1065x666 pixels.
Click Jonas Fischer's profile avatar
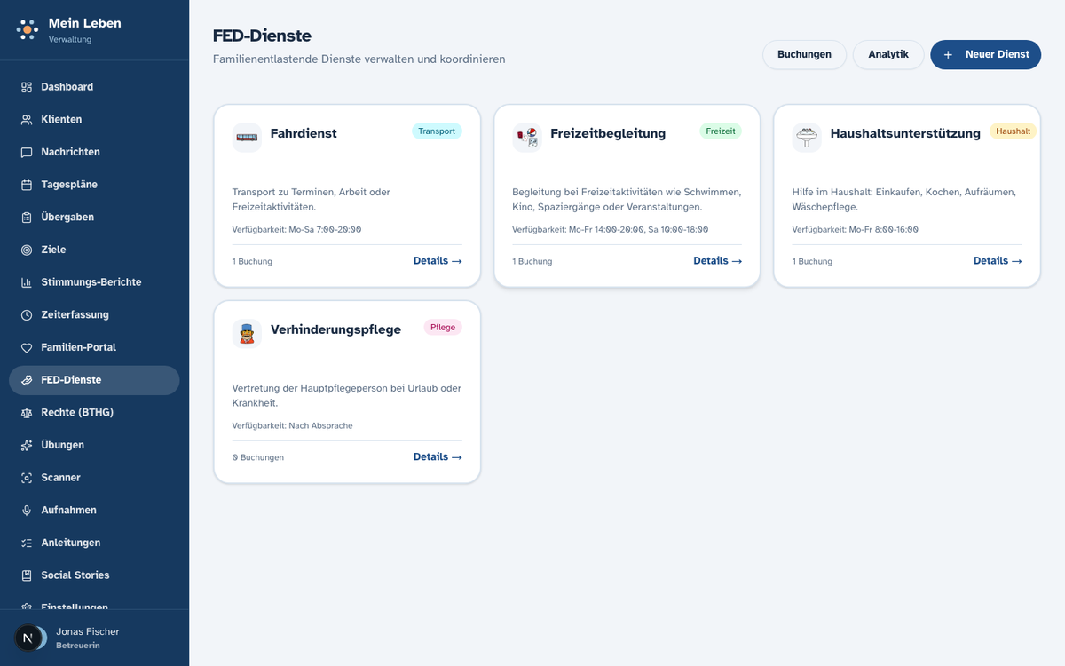tap(28, 638)
